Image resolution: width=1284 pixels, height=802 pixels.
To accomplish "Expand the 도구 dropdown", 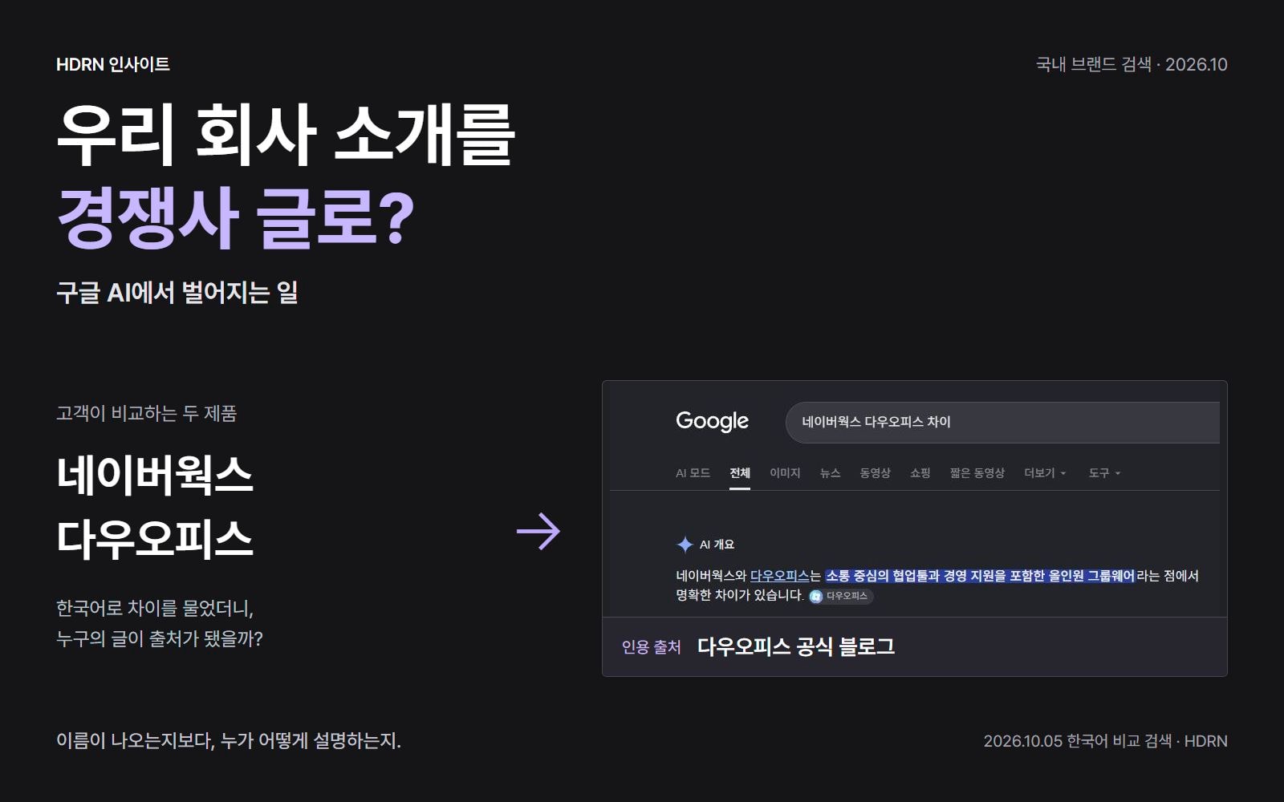I will pos(1104,473).
